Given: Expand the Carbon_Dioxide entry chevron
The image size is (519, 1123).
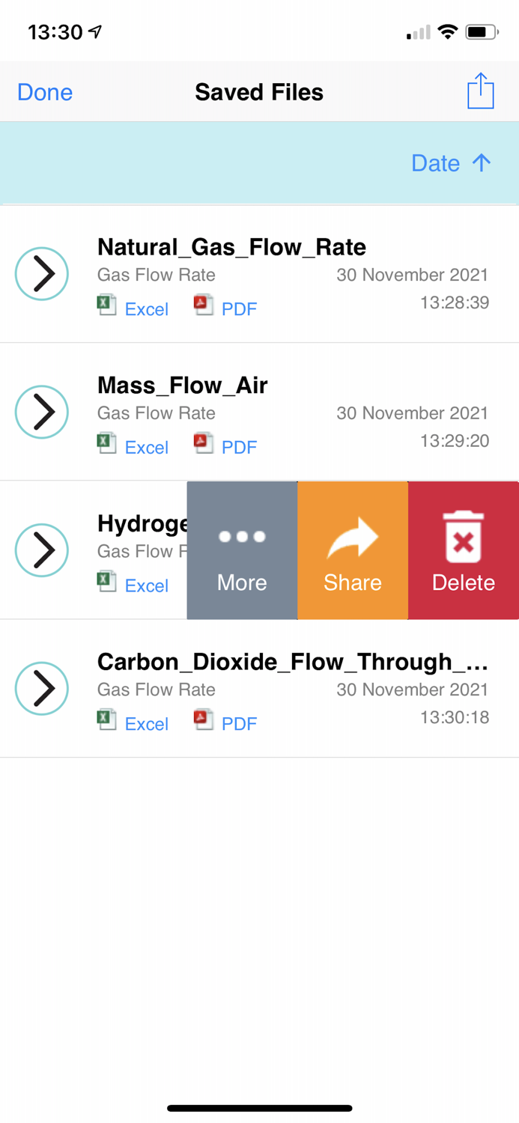Looking at the screenshot, I should tap(41, 688).
